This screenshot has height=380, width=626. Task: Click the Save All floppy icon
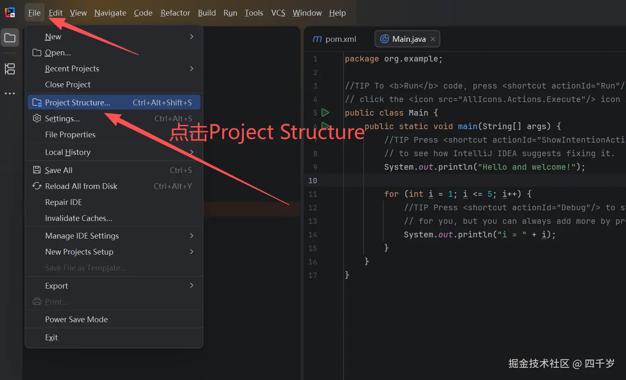coord(36,170)
